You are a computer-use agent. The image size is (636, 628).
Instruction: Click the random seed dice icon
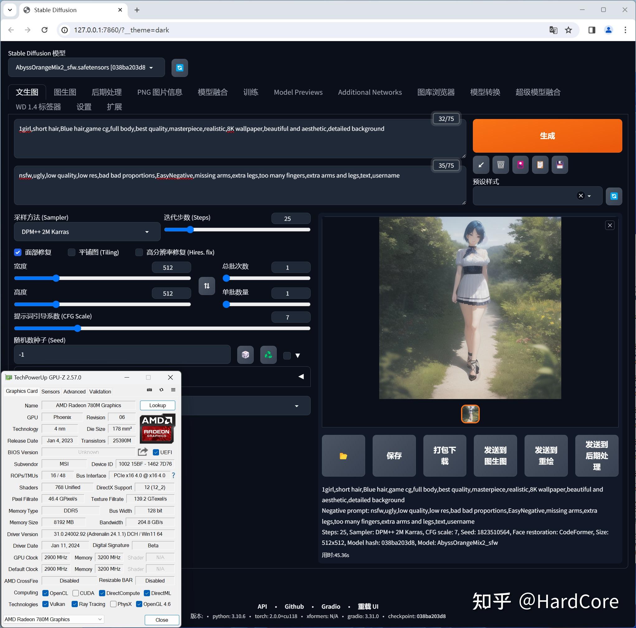(x=247, y=355)
